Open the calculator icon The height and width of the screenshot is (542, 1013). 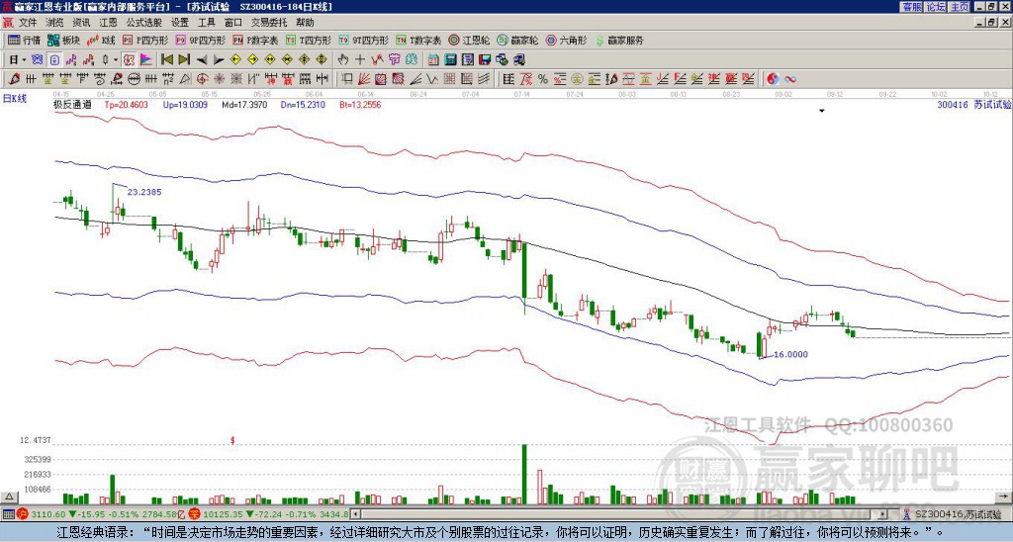click(x=450, y=60)
